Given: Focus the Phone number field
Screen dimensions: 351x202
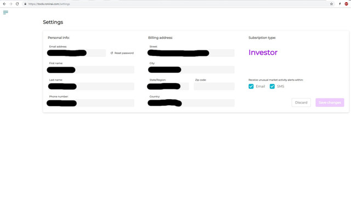Looking at the screenshot, I should pyautogui.click(x=90, y=103).
